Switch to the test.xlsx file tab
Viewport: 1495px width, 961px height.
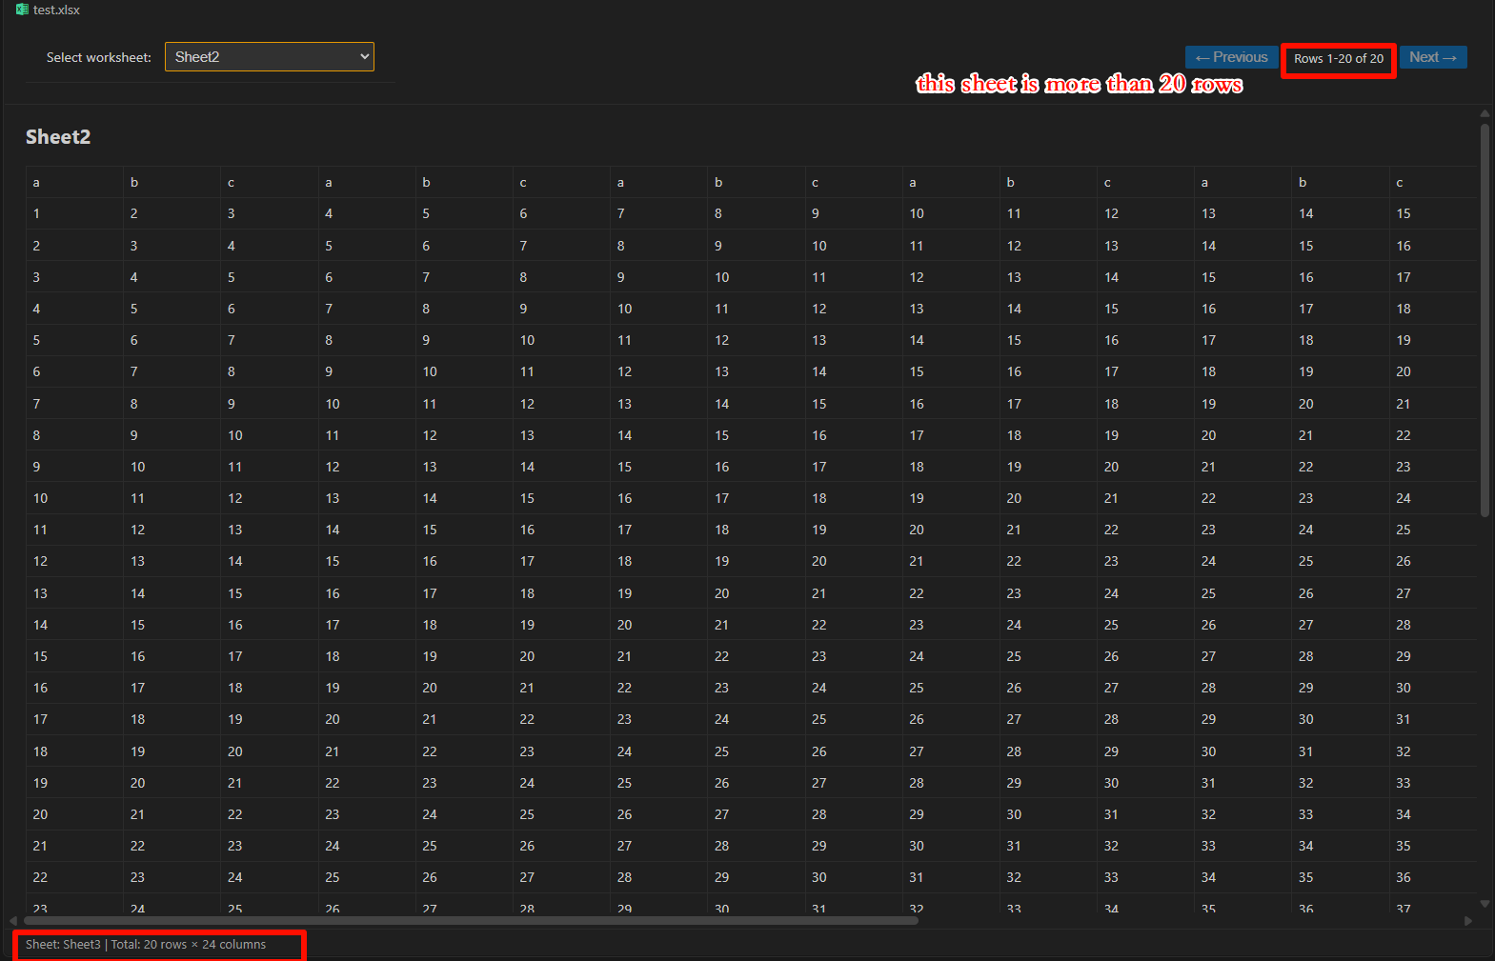click(56, 10)
